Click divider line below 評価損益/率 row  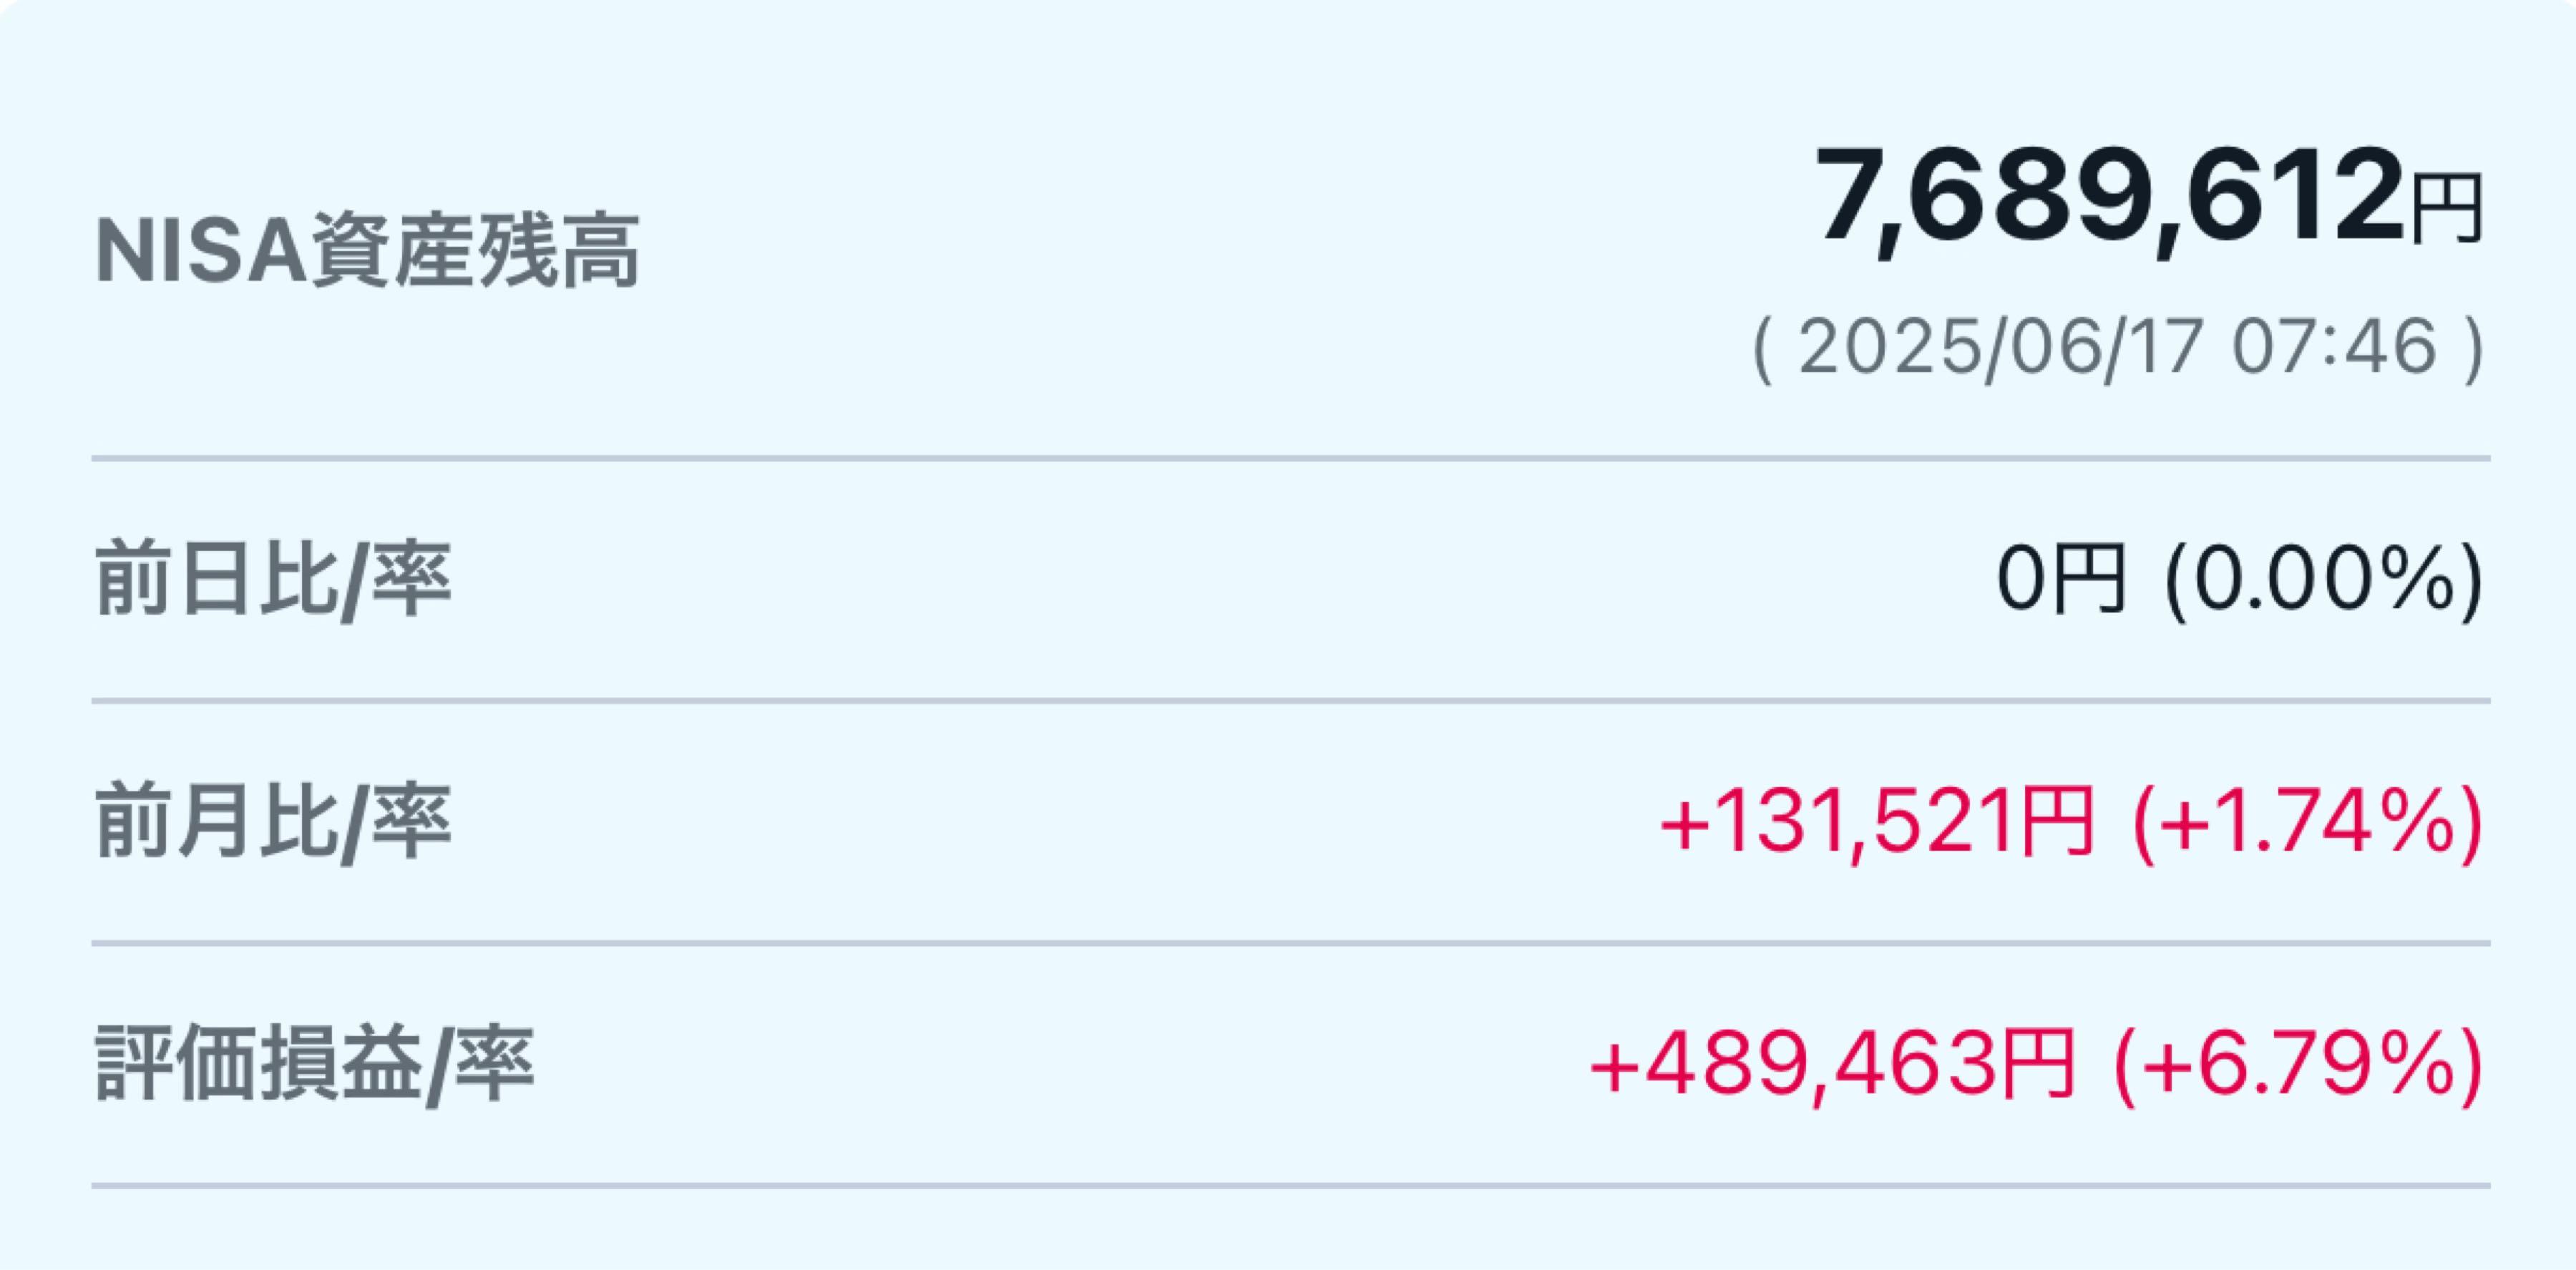pos(1291,1186)
